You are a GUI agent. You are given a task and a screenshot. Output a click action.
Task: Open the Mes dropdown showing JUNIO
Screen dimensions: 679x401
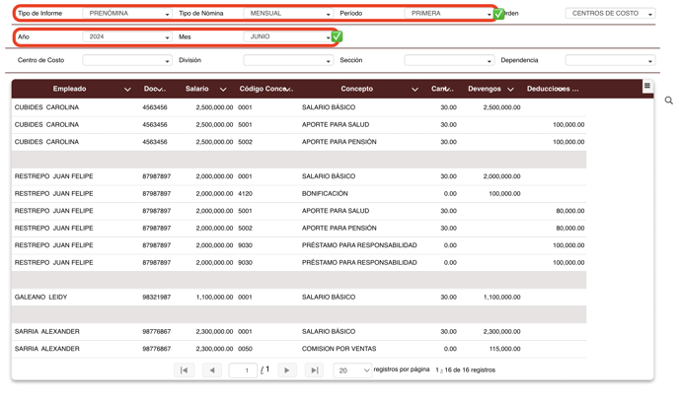288,36
